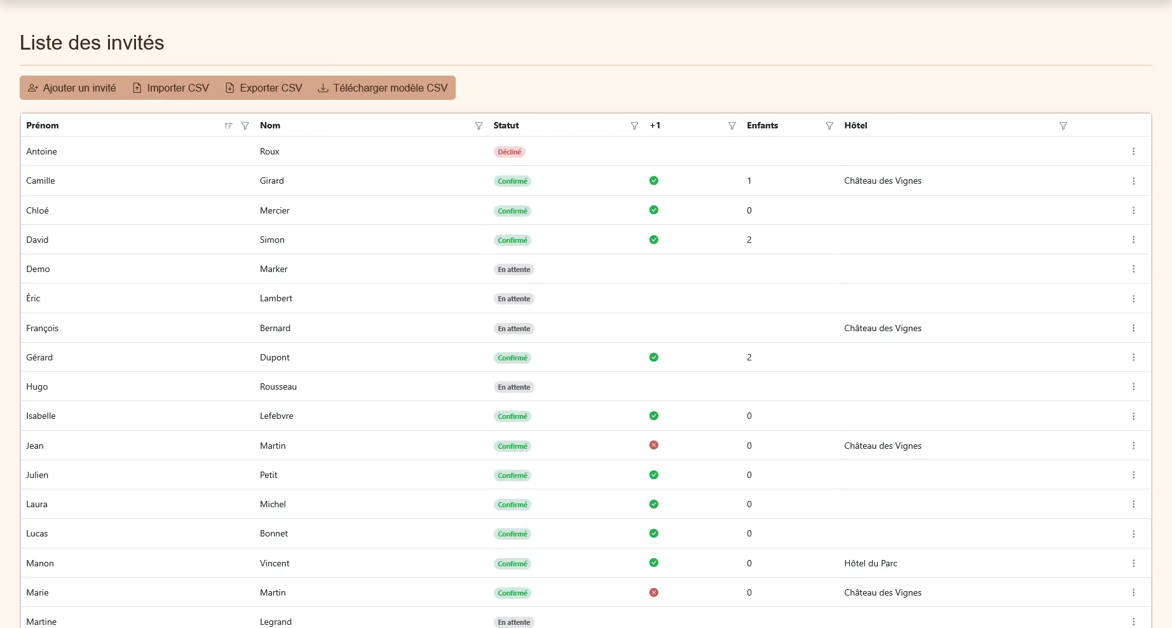Open the row menu for Antoine Roux

(1133, 151)
